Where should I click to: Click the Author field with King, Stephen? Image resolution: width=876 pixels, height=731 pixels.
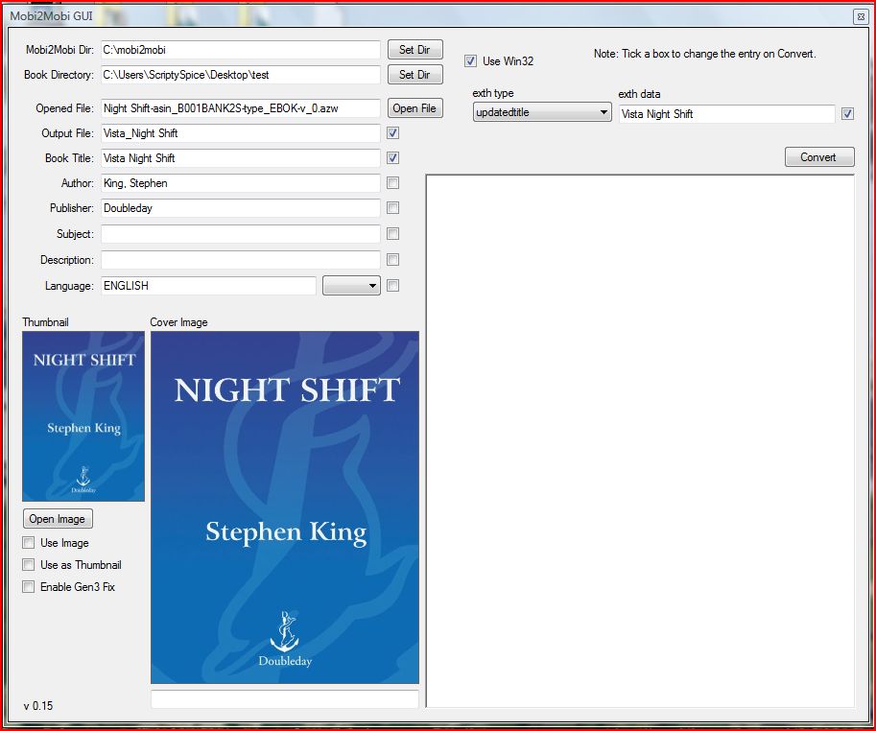tap(240, 183)
